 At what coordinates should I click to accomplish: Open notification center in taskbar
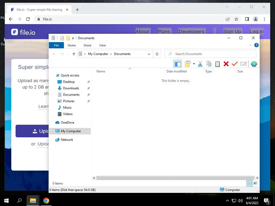click(x=266, y=201)
